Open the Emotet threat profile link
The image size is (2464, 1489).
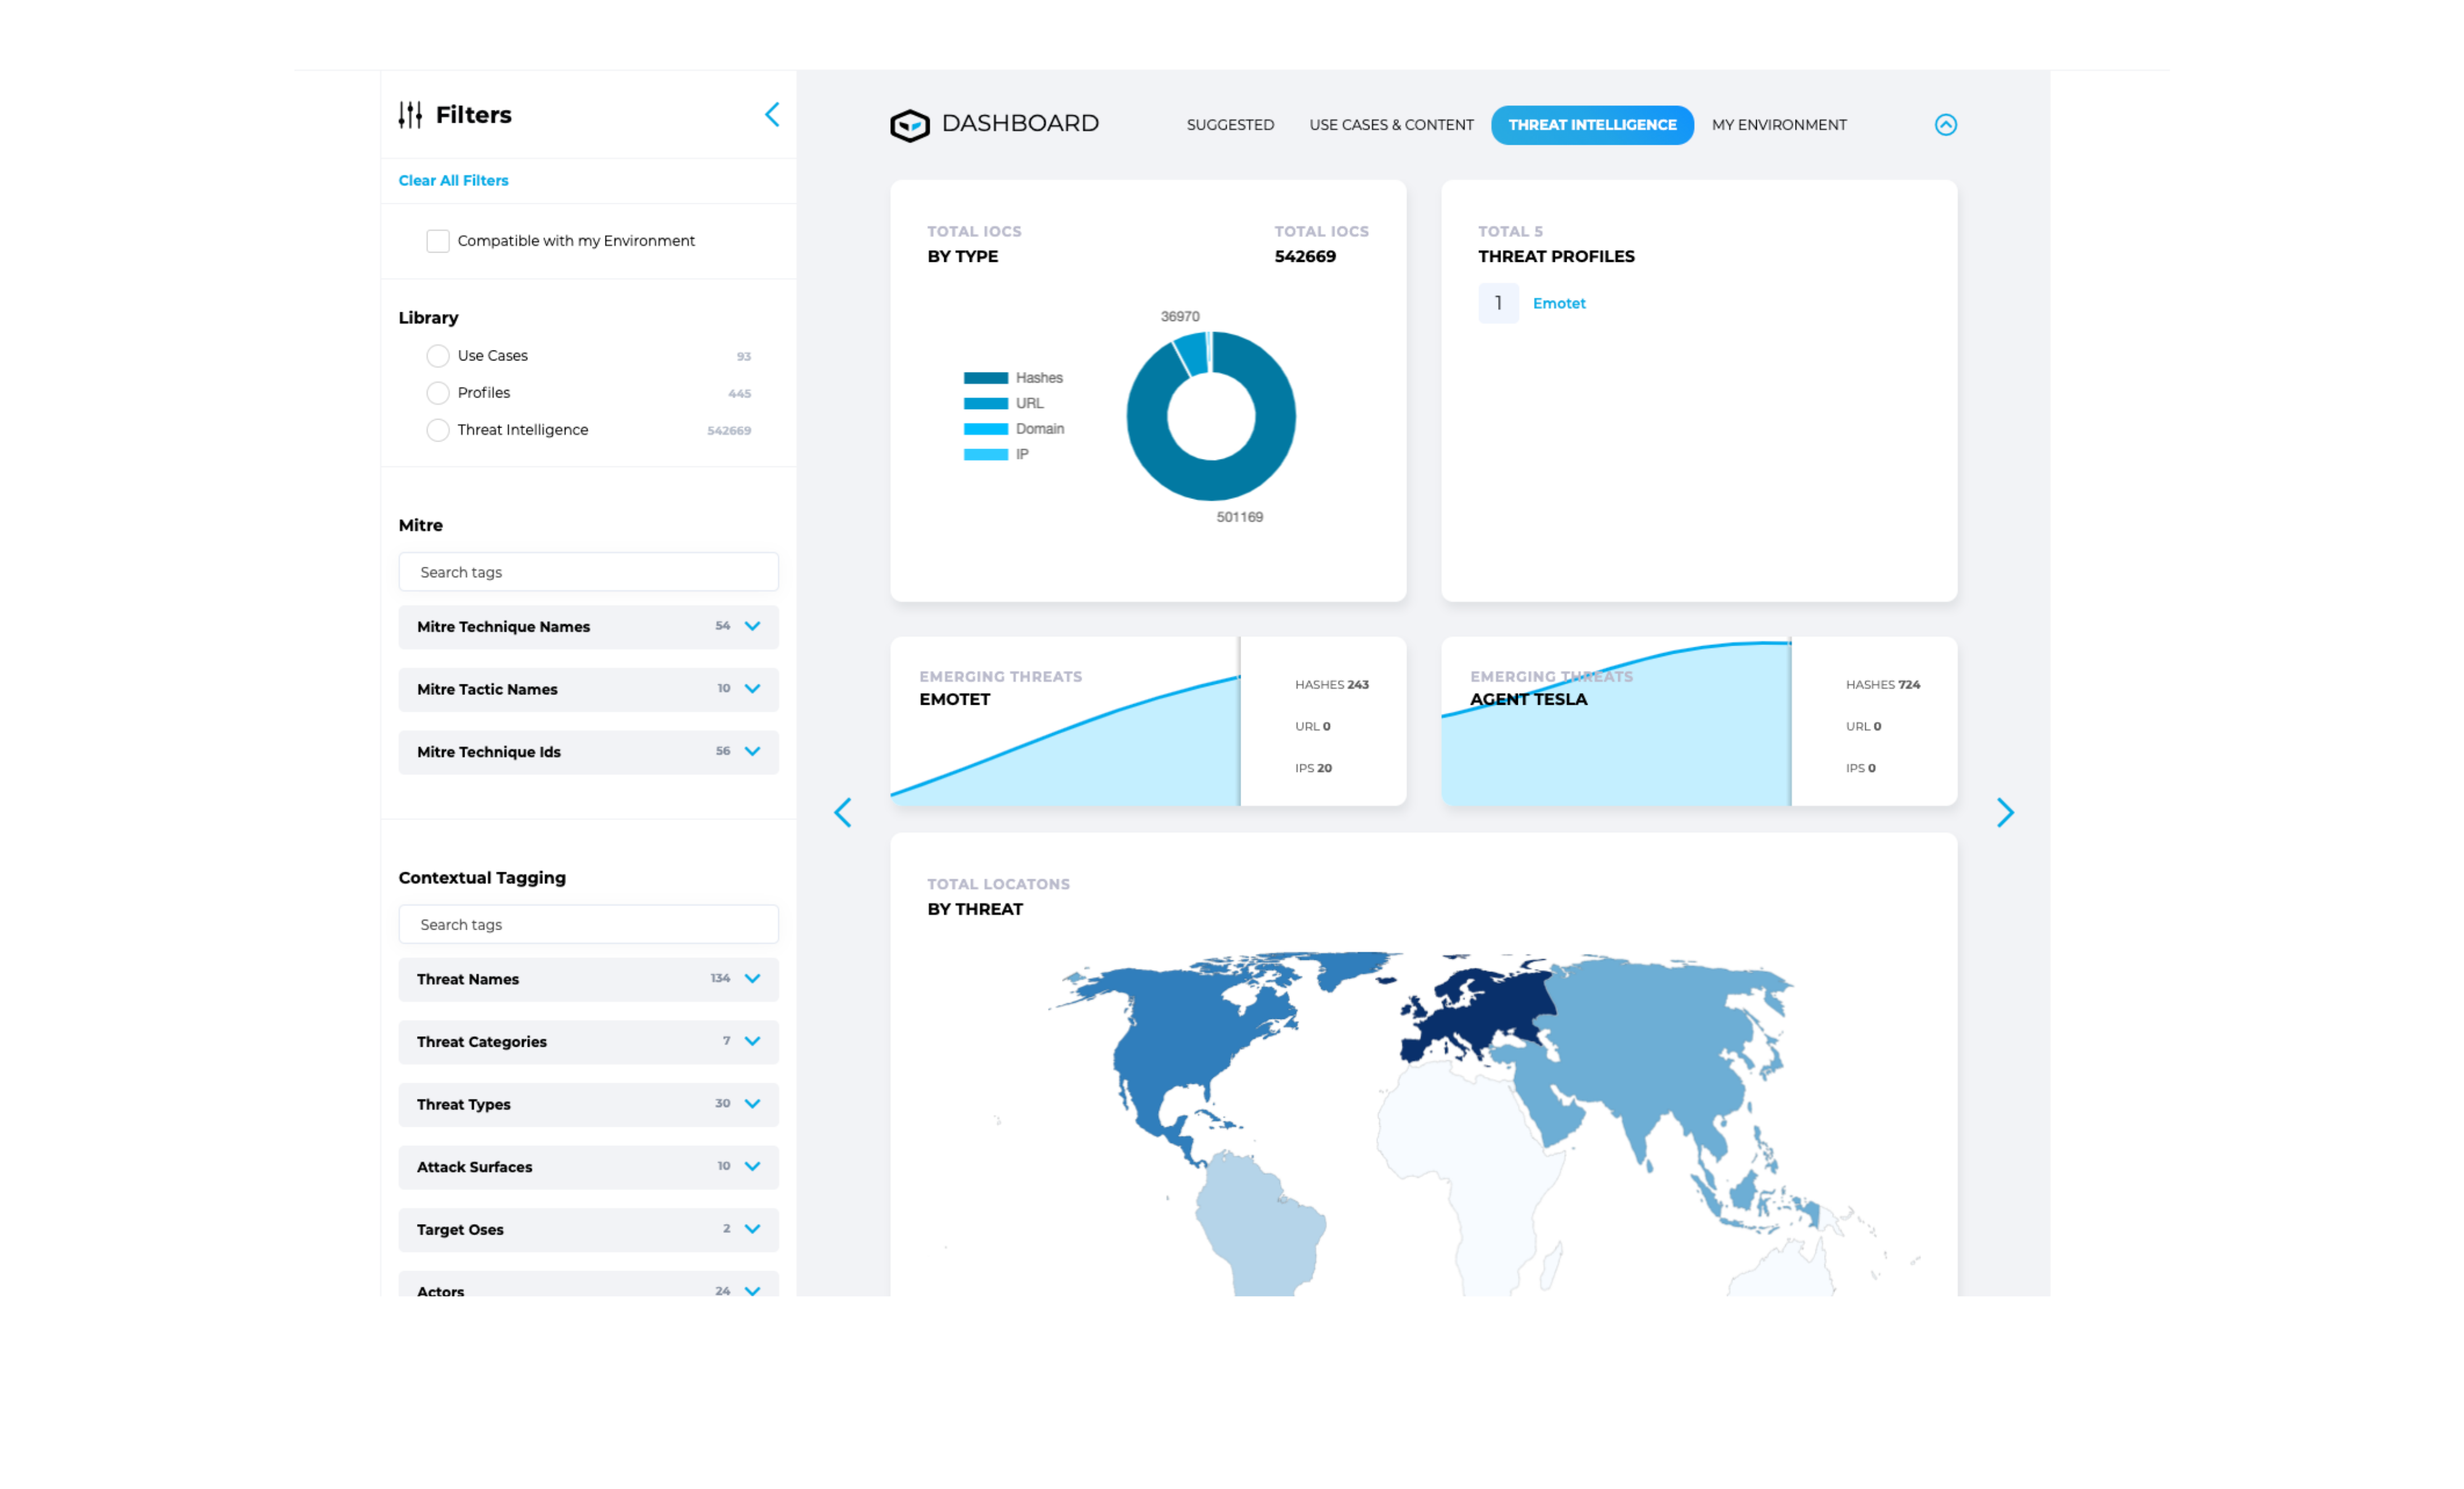click(1559, 302)
